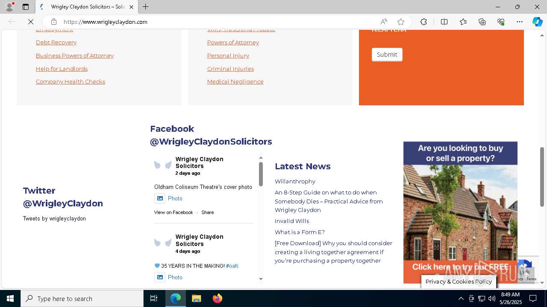This screenshot has width=547, height=307.
Task: Open What is a Form E? article
Action: (x=300, y=232)
